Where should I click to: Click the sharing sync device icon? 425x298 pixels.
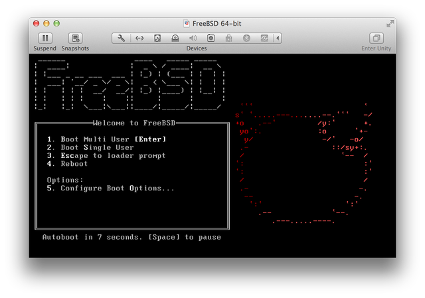[264, 38]
